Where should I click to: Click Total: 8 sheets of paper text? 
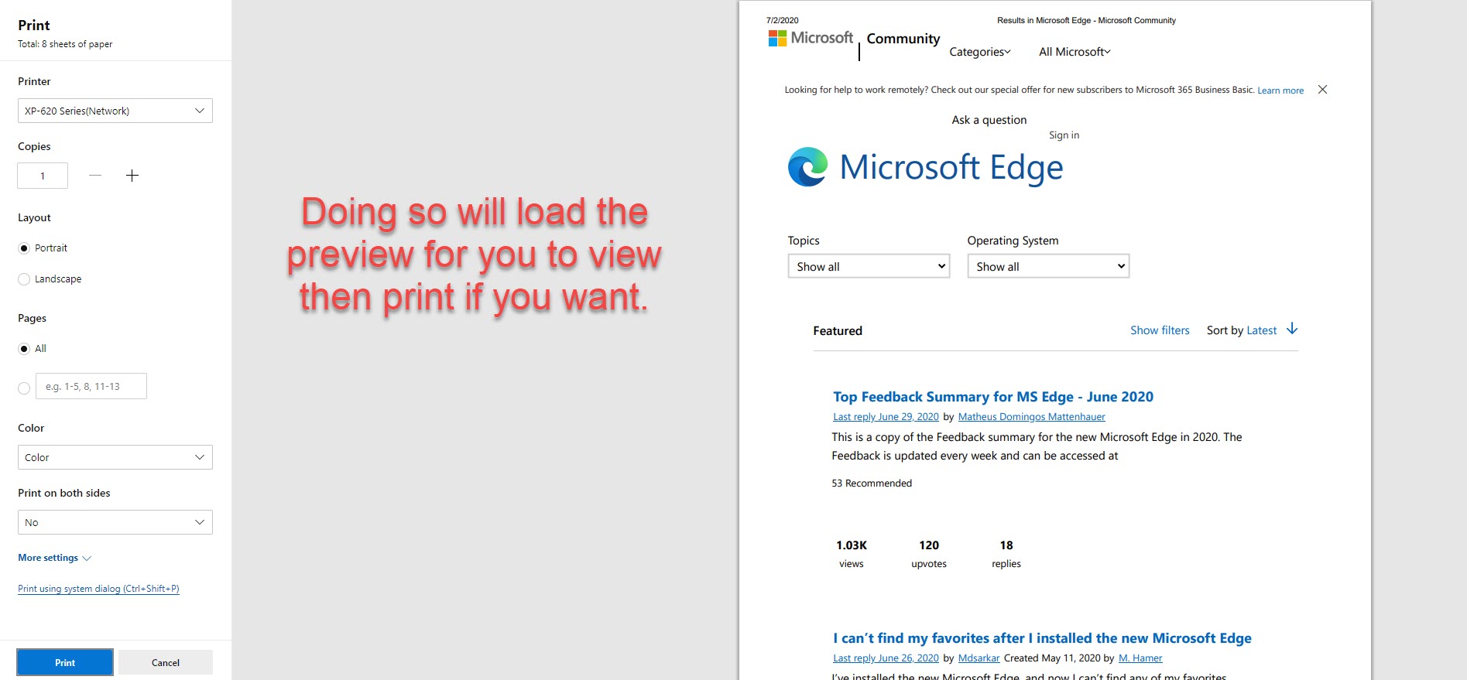[65, 44]
